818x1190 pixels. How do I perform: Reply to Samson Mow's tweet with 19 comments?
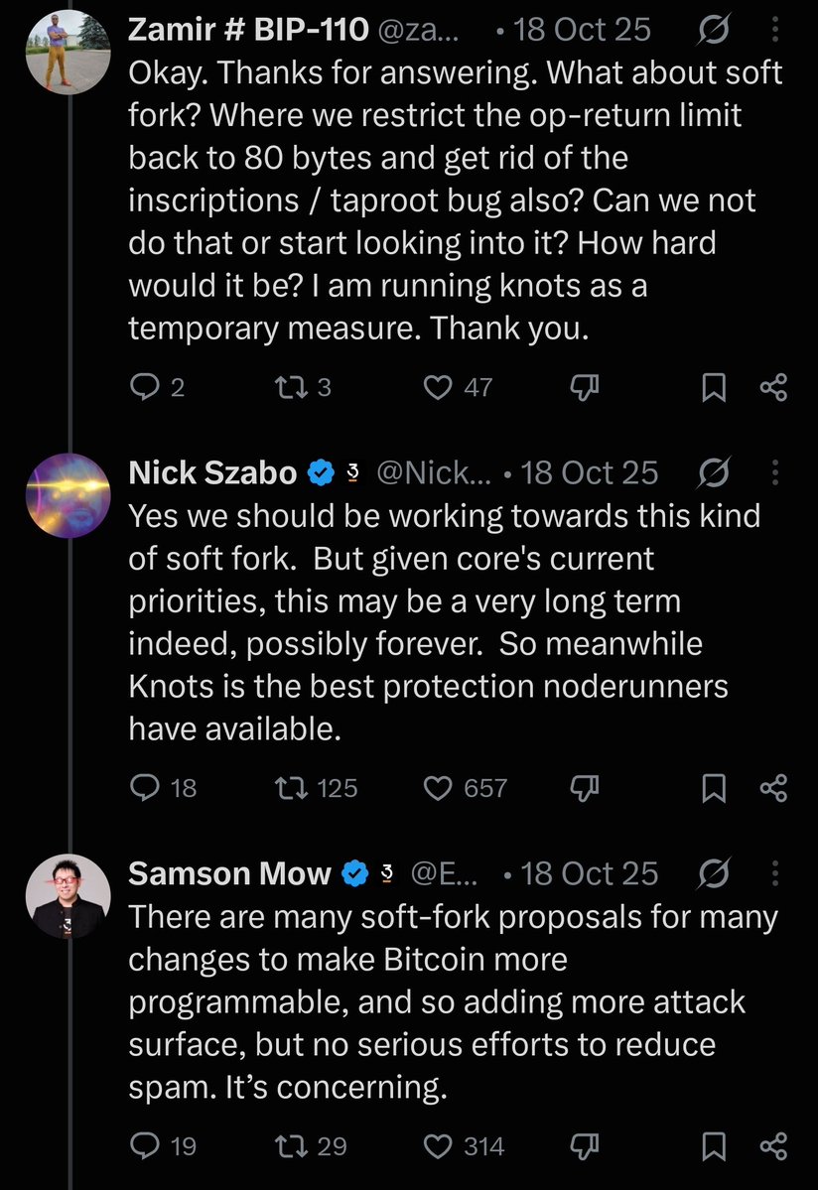coord(144,1146)
